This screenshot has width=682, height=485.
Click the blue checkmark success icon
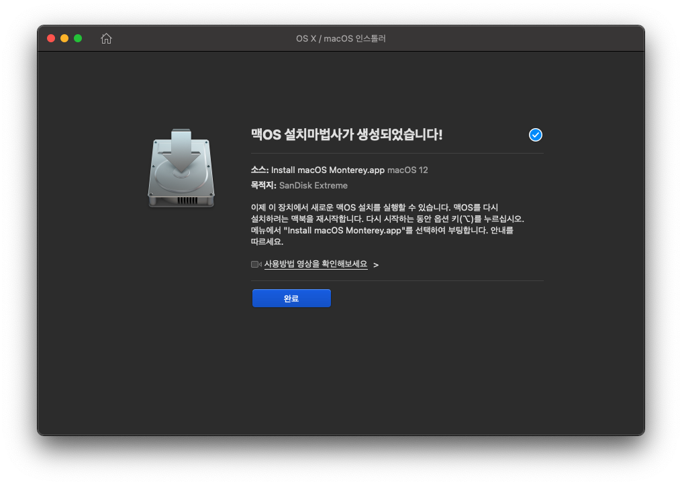click(536, 135)
